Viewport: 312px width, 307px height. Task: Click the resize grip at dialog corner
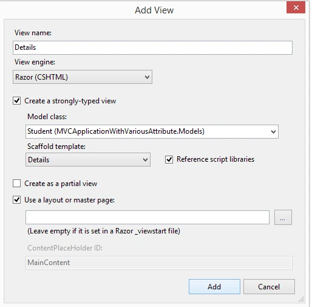301,299
